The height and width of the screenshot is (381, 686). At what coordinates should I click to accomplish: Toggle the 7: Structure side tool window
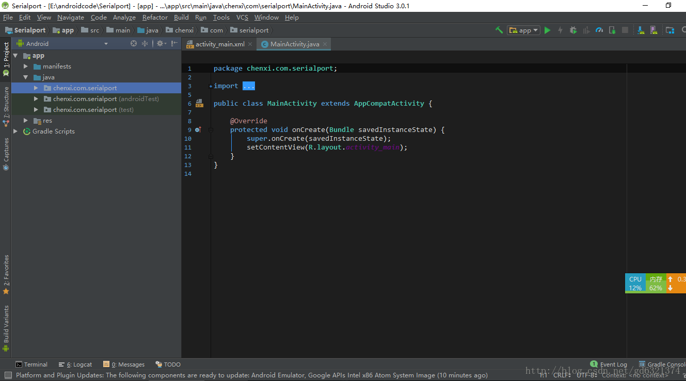click(6, 106)
